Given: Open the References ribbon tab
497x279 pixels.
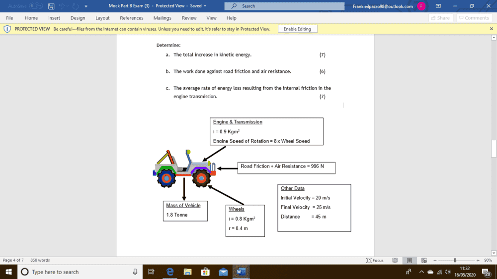Looking at the screenshot, I should [x=131, y=18].
